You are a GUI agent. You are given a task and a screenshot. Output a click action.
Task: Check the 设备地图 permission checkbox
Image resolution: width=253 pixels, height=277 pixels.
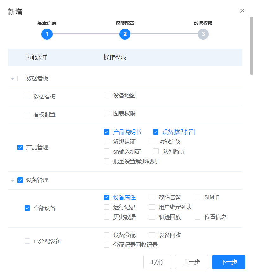(x=107, y=96)
